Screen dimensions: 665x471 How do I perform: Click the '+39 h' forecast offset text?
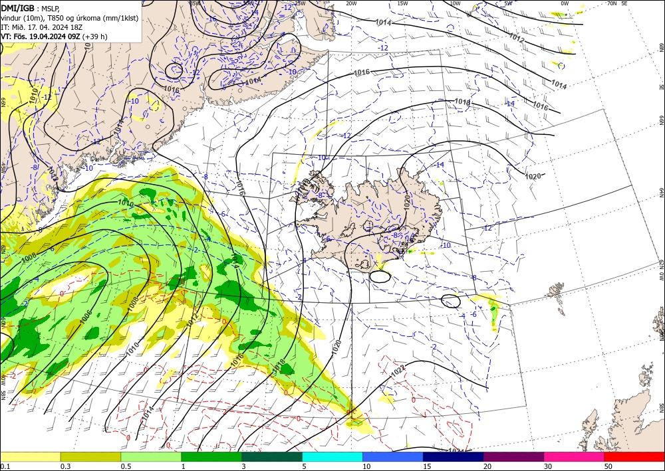94,37
